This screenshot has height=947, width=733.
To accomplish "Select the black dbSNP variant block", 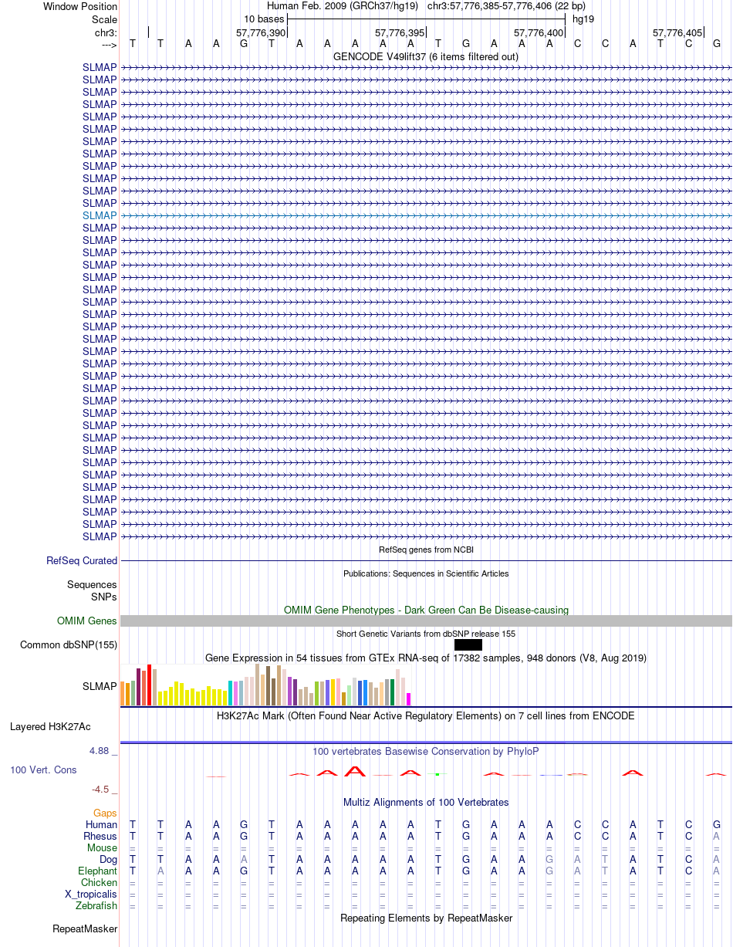I will 468,644.
